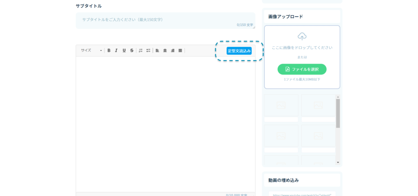Click the cloud upload drop zone icon

pos(302,37)
